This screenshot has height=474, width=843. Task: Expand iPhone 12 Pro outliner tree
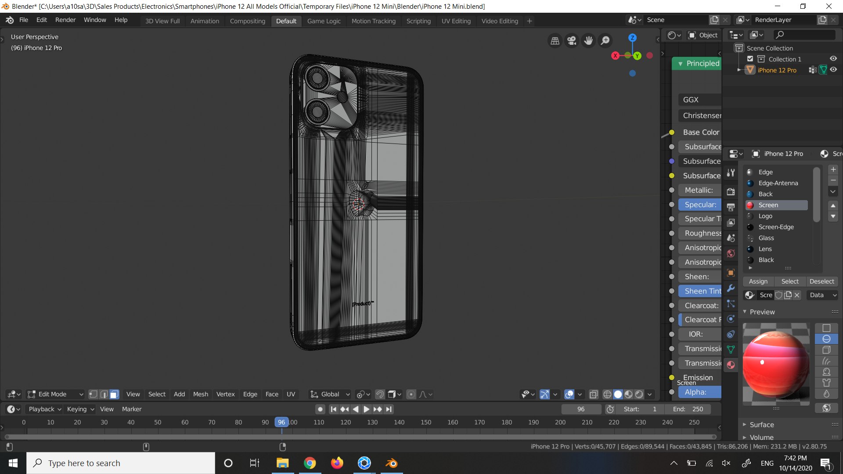[739, 70]
